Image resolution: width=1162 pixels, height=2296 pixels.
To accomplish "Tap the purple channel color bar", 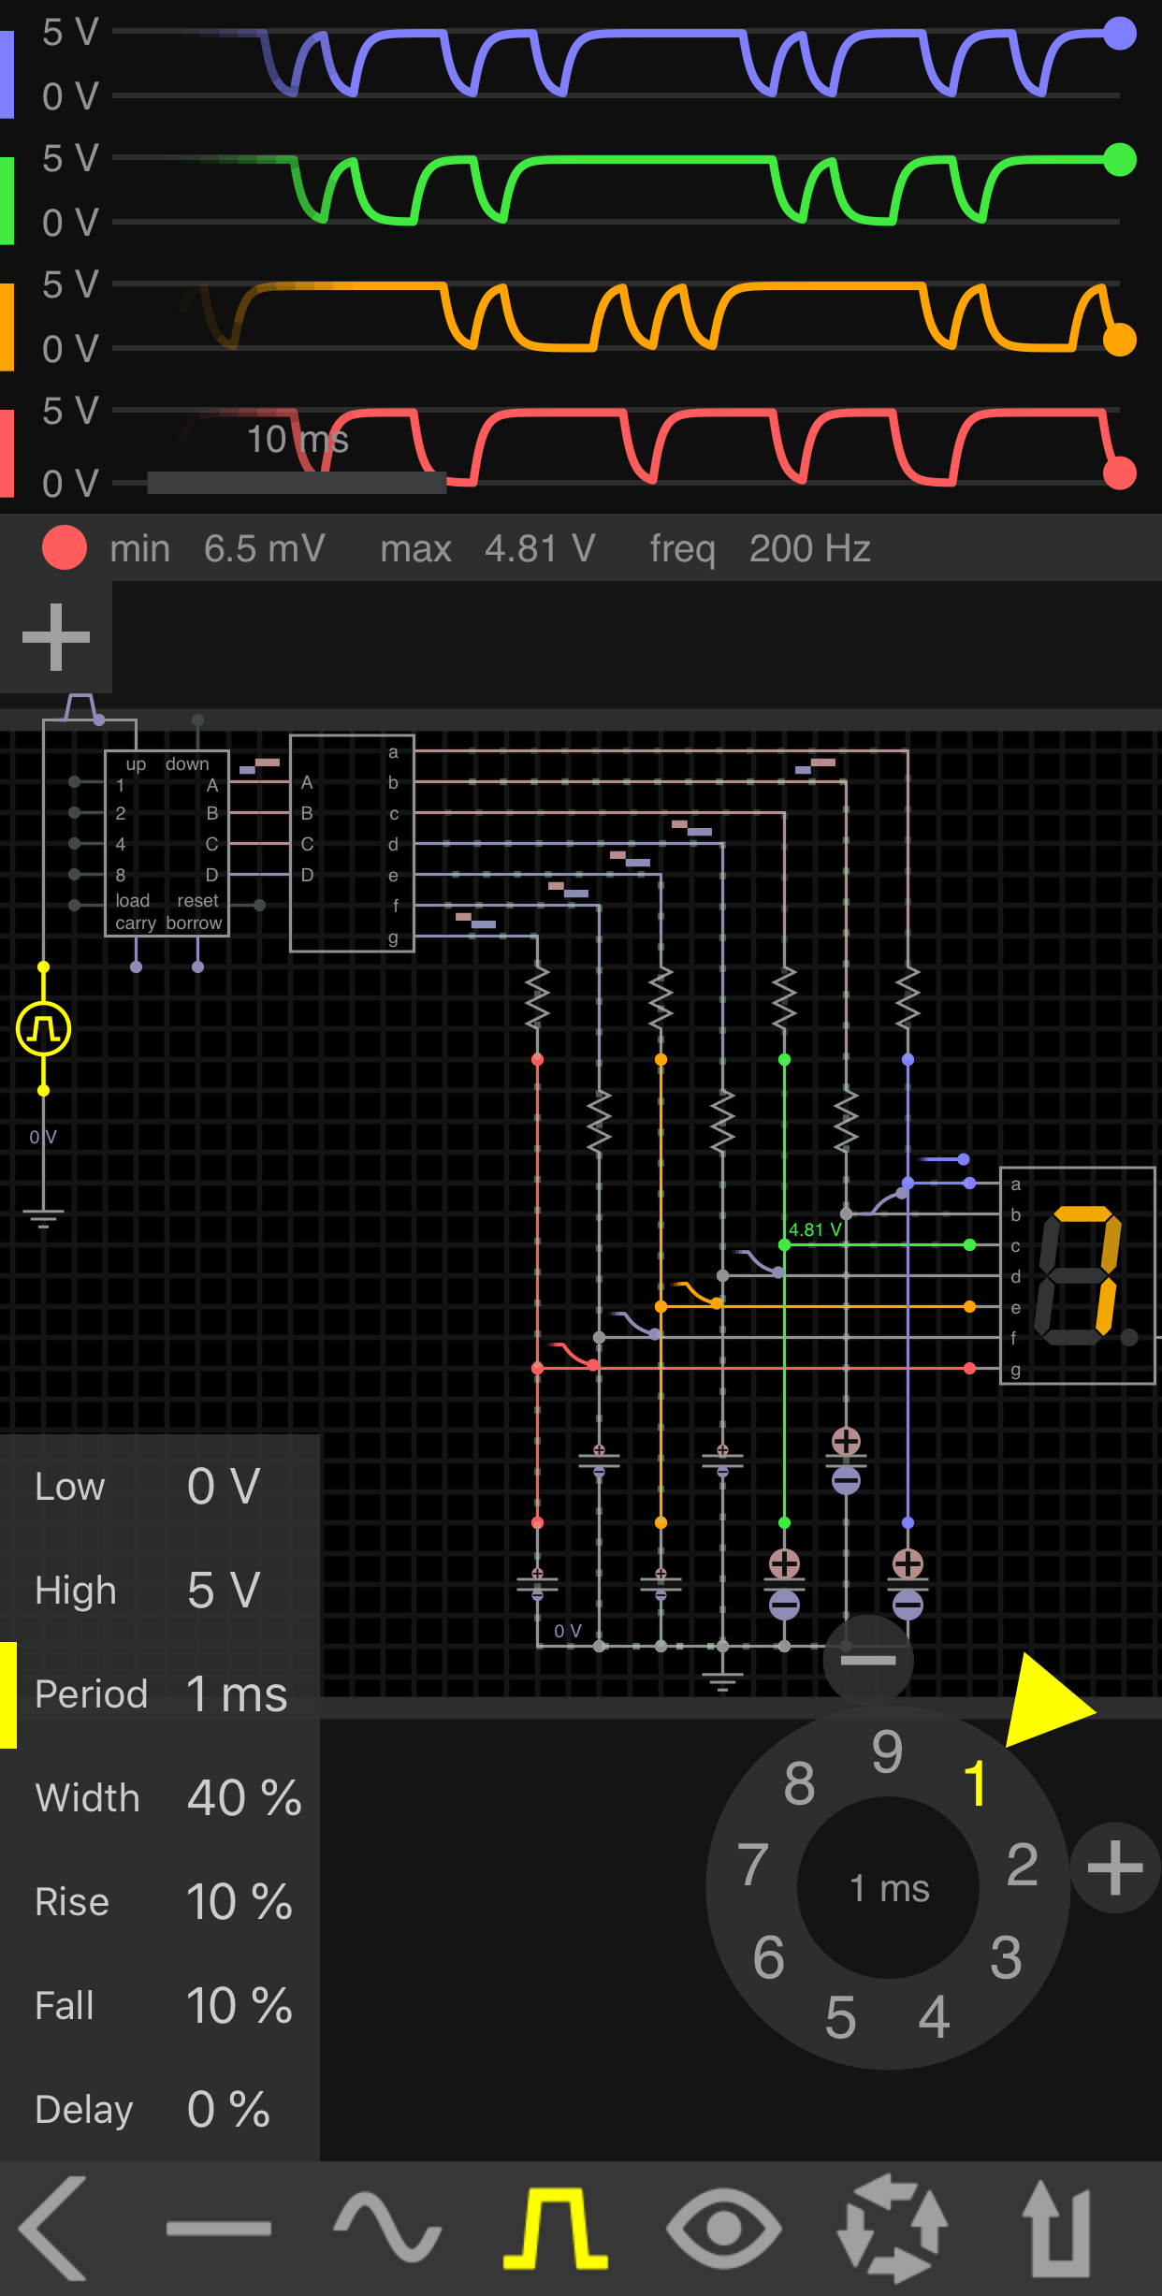I will [7, 75].
